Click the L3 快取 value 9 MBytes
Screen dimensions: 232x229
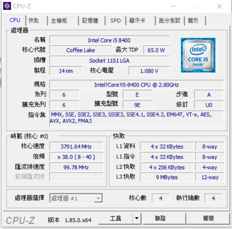coord(167,177)
